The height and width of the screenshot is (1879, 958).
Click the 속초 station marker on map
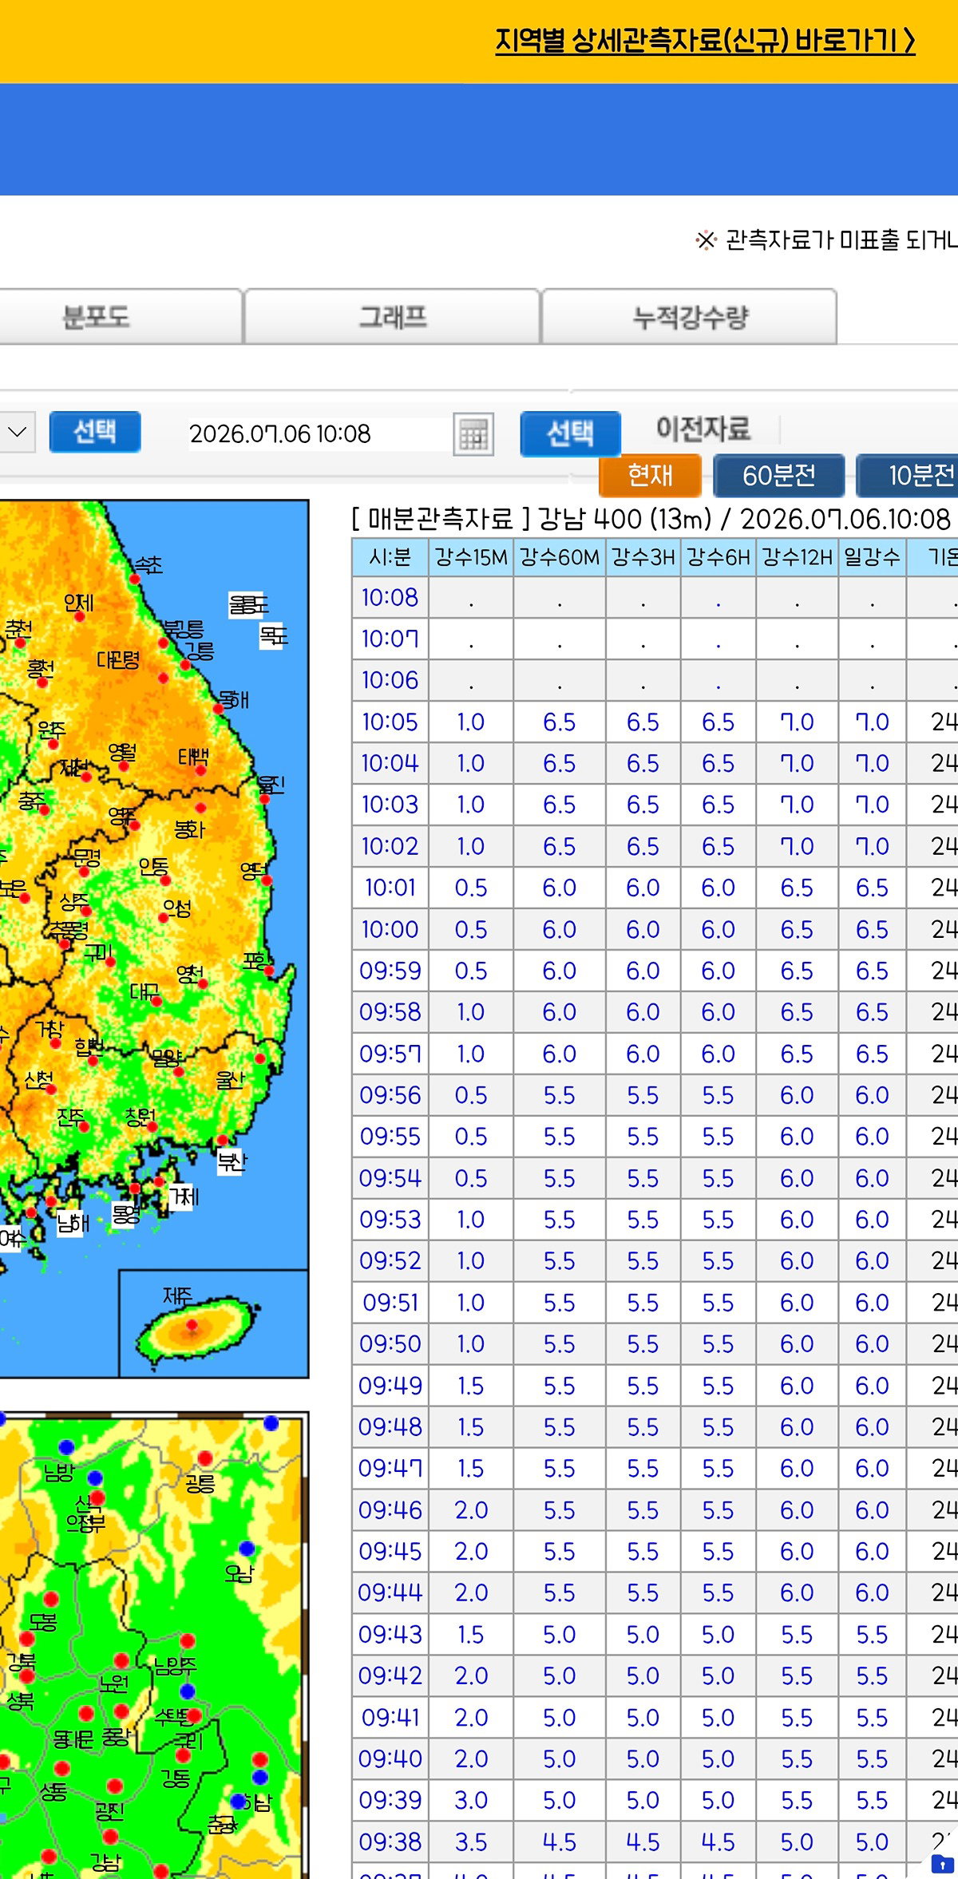point(135,580)
